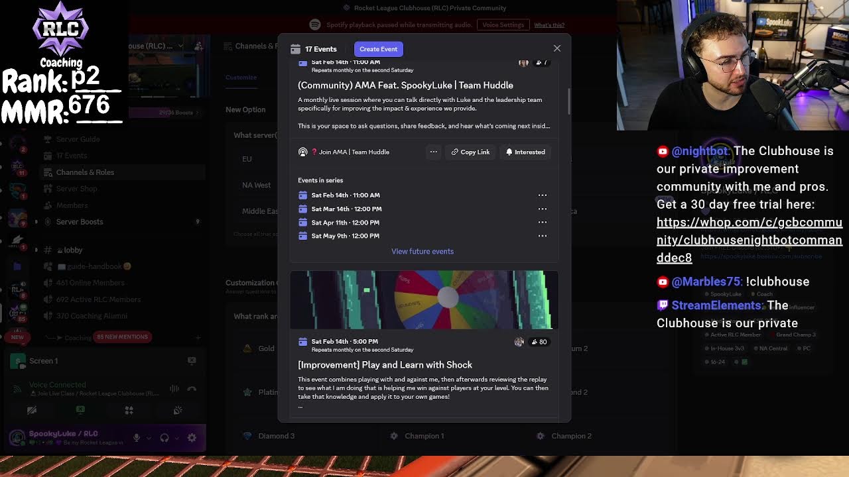
Task: Mark yourself Interested in the AMA event
Action: point(525,152)
